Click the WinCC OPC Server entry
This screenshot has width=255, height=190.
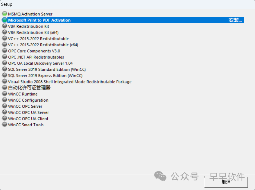coord(25,106)
